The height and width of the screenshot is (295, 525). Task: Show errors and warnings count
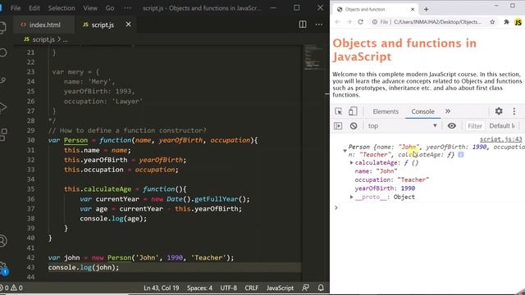11,288
